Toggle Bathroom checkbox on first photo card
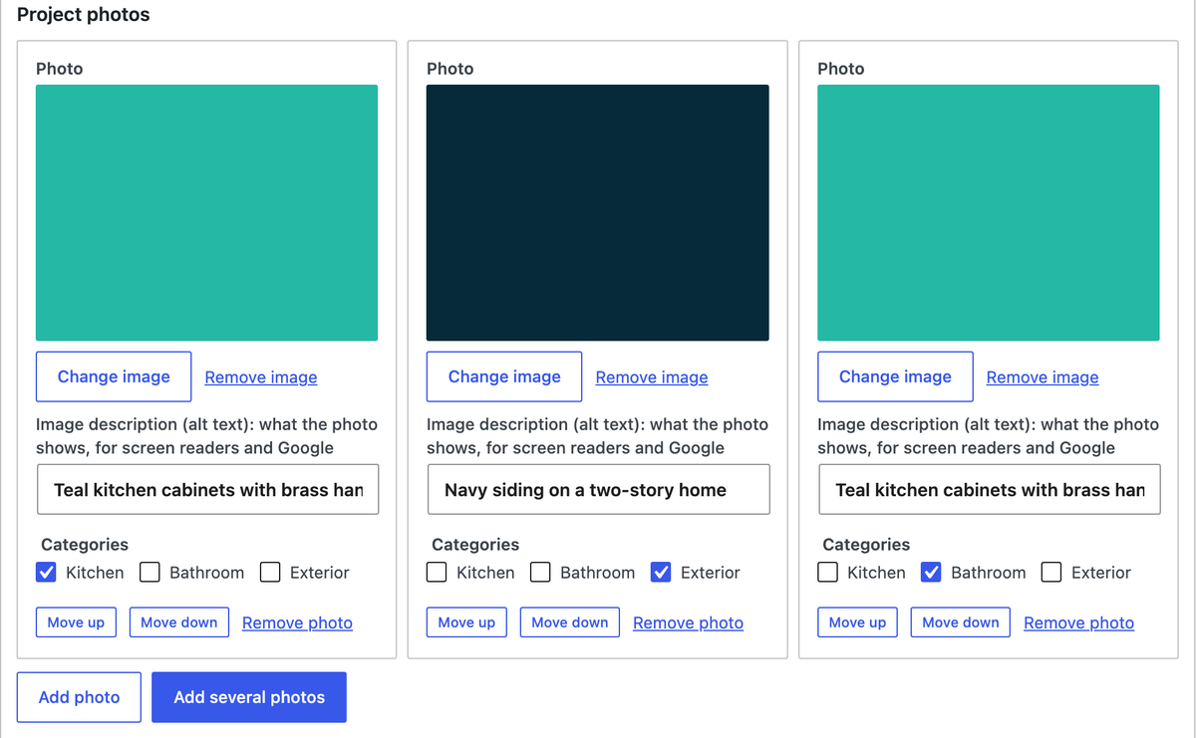Viewport: 1196px width, 738px height. pos(149,572)
